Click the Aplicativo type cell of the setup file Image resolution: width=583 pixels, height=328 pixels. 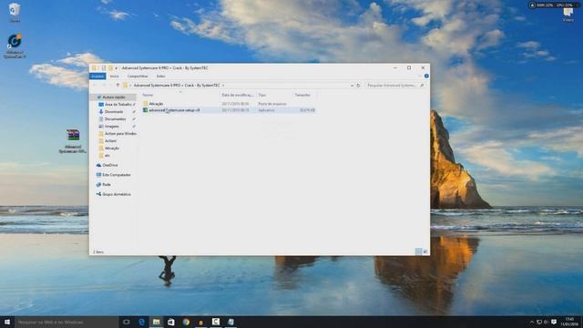click(x=267, y=110)
